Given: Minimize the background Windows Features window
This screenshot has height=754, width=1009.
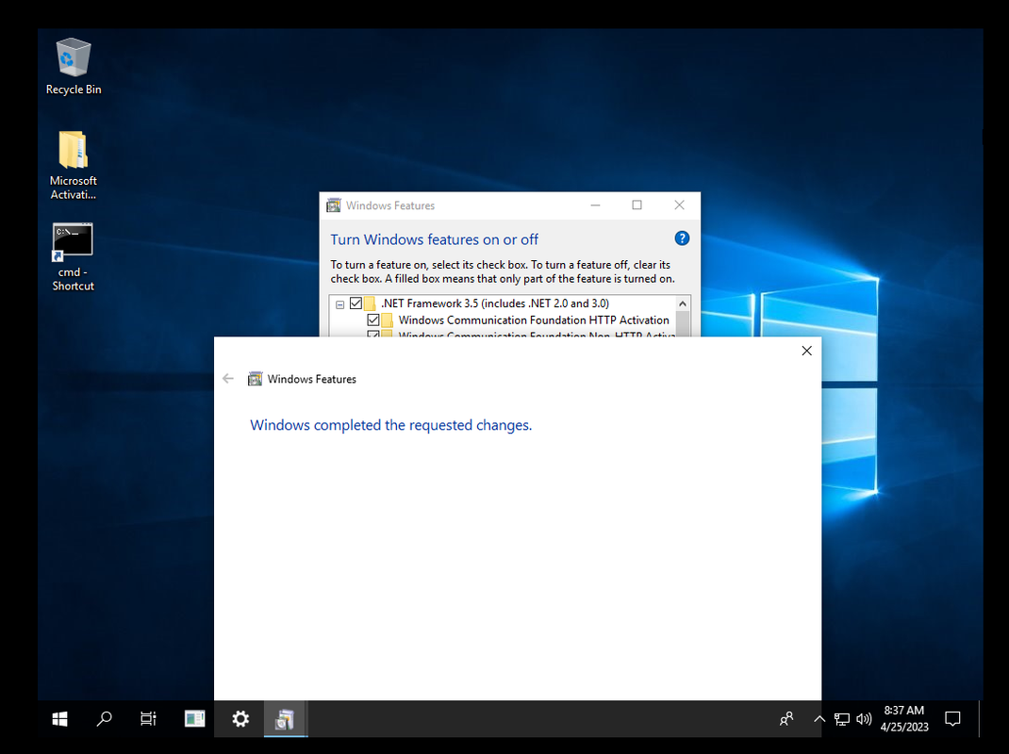Looking at the screenshot, I should coord(595,205).
